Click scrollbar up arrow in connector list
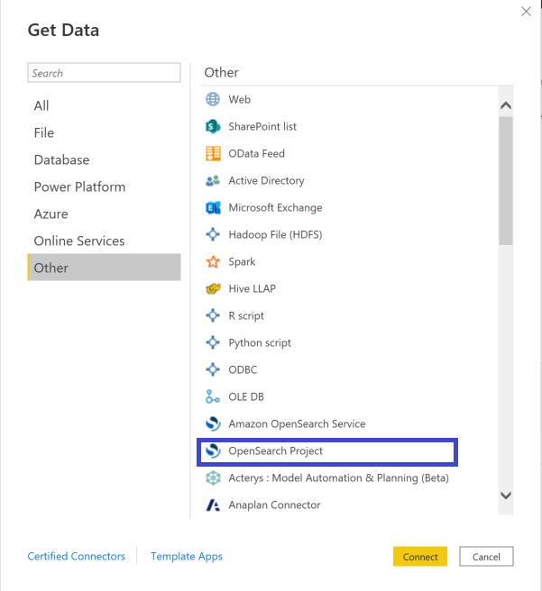 pos(506,105)
